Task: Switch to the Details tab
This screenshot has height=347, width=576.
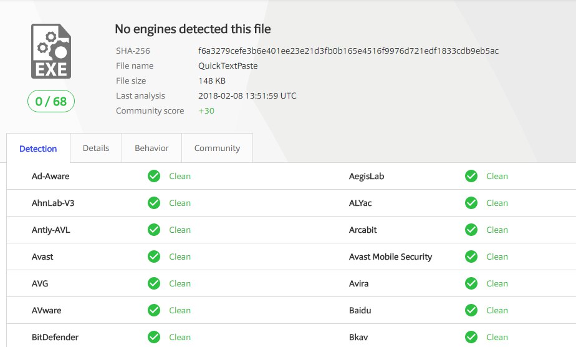Action: (96, 148)
